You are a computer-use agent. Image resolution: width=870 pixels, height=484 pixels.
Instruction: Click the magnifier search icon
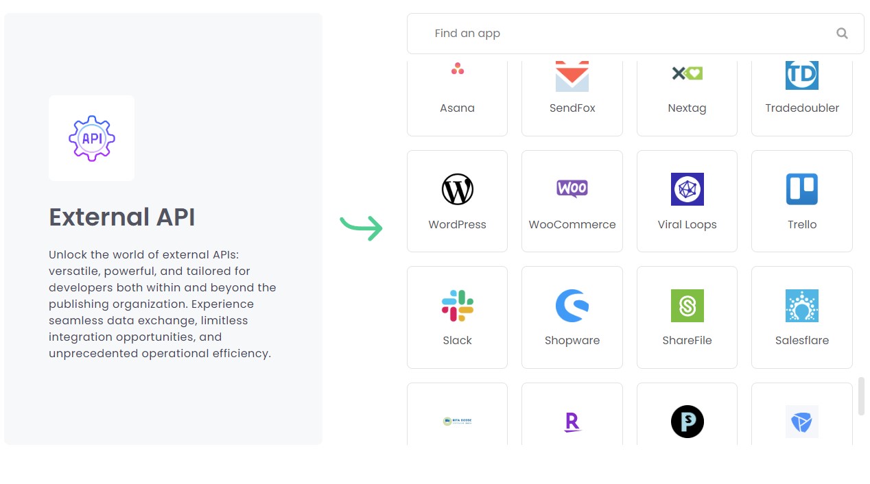[x=842, y=34]
